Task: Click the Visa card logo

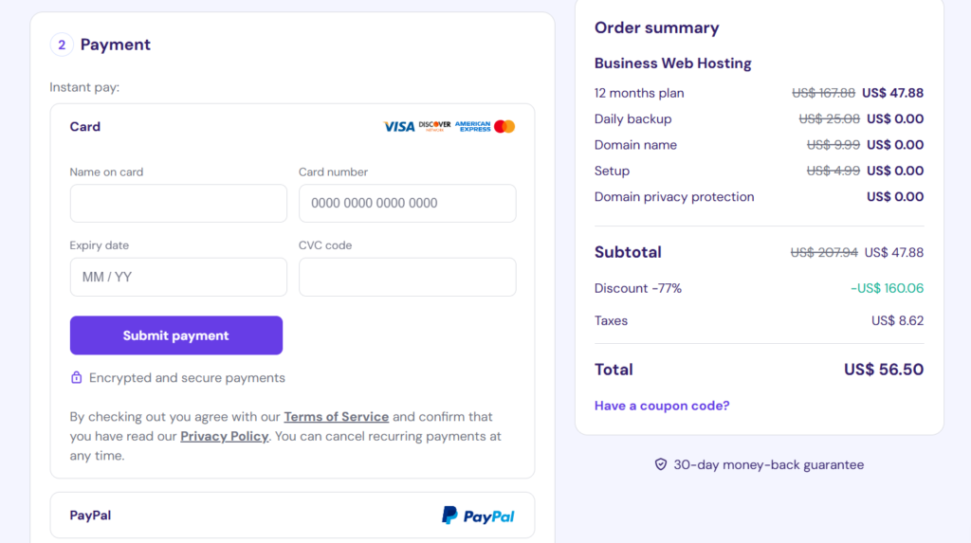Action: [x=398, y=126]
